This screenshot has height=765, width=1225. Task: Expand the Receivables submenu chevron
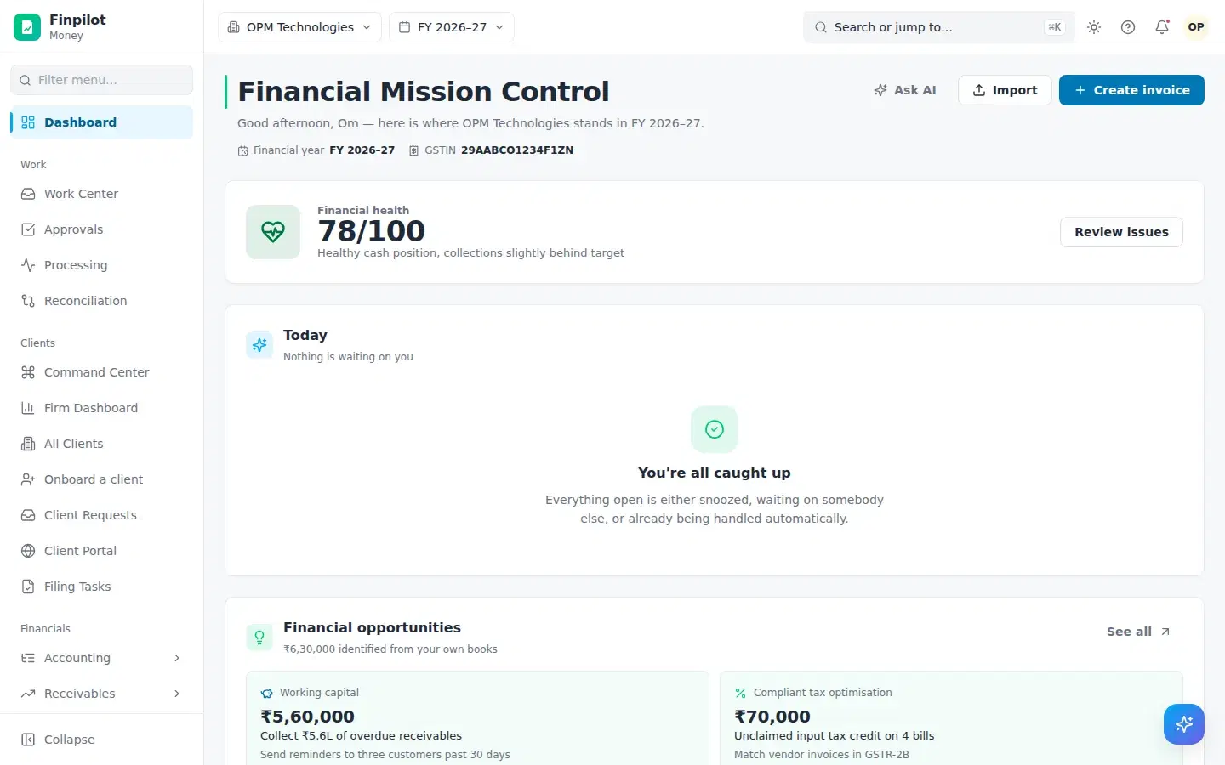tap(177, 694)
